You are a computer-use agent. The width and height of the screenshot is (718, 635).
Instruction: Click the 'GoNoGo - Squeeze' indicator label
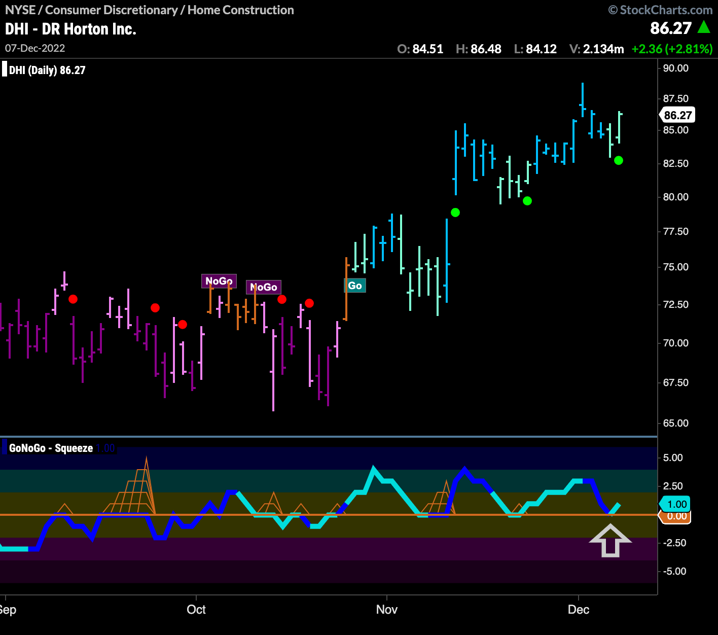51,448
